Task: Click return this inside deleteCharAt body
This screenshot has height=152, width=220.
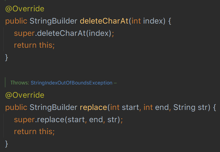Action: tap(34, 45)
